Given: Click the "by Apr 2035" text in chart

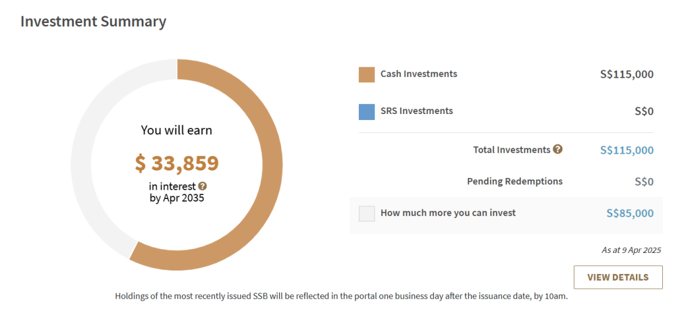Looking at the screenshot, I should click(x=176, y=198).
